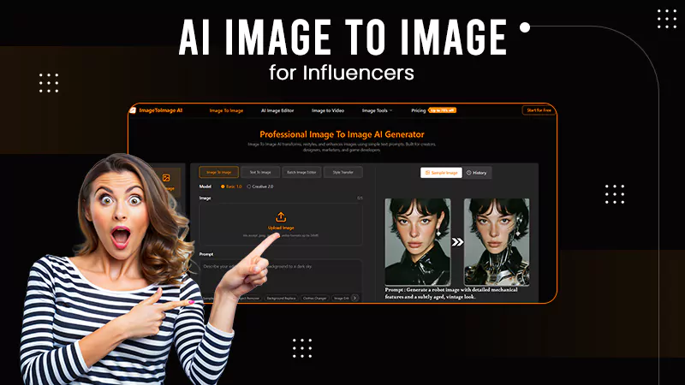
Task: Click the 'Professional Image To Image AI Generator' heading
Action: click(x=342, y=134)
